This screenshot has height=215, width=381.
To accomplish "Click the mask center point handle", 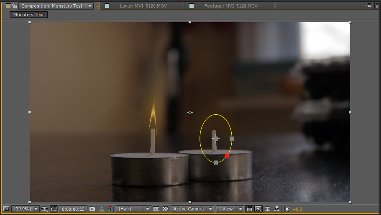I will tap(216, 139).
